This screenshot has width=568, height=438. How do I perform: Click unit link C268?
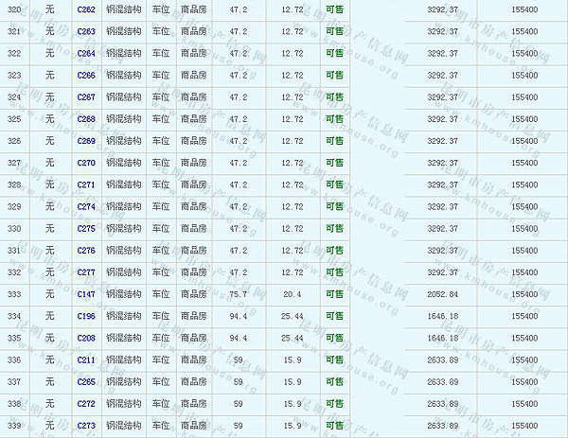(86, 119)
